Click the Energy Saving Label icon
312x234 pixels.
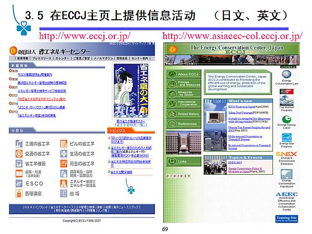[x=287, y=119]
